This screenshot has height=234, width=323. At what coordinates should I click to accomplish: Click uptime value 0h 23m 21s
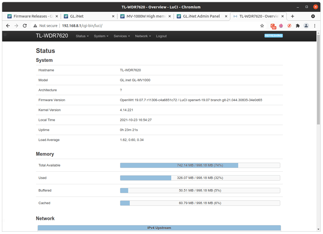(129, 130)
